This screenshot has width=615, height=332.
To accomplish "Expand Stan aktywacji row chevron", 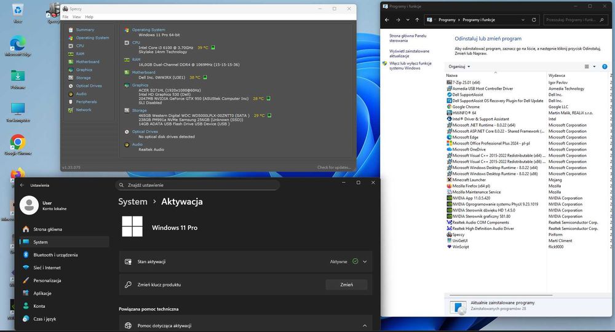I will (365, 261).
